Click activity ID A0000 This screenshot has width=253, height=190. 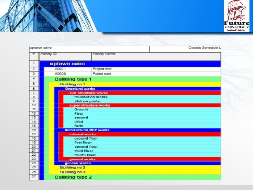point(60,74)
